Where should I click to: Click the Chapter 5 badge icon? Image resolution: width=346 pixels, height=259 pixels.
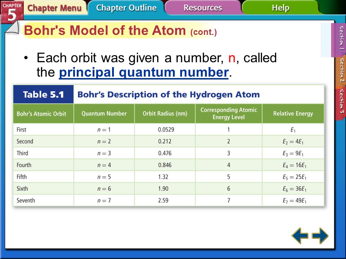coord(12,12)
